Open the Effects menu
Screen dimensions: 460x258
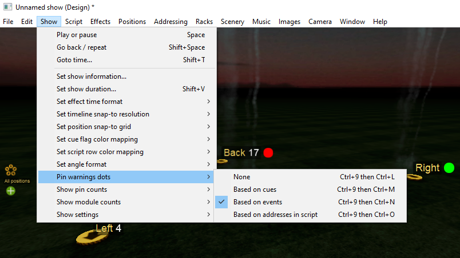pos(100,22)
